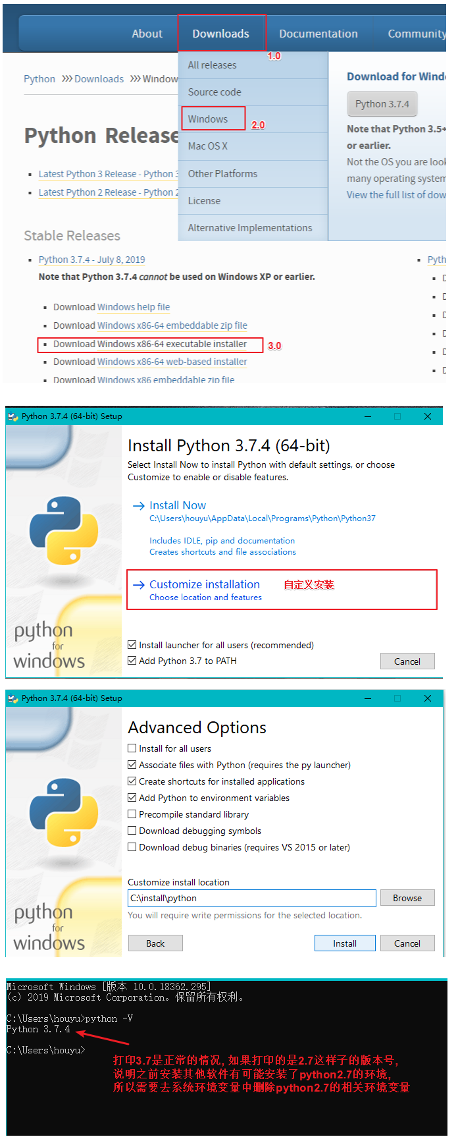Download Windows x86-64 executable installer
This screenshot has height=1141, width=458.
click(x=172, y=344)
